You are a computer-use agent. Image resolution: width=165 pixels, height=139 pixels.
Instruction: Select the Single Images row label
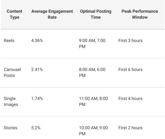click(x=11, y=102)
